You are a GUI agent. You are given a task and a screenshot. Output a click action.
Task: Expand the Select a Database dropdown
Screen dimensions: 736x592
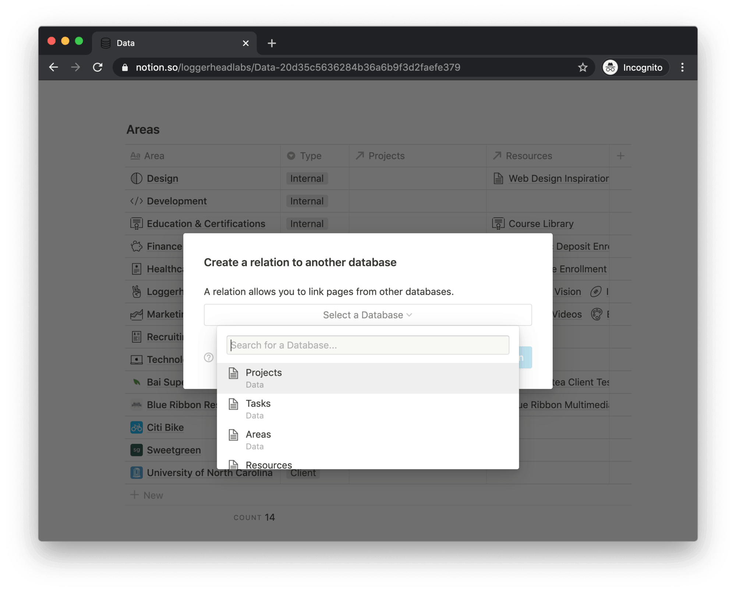coord(367,315)
